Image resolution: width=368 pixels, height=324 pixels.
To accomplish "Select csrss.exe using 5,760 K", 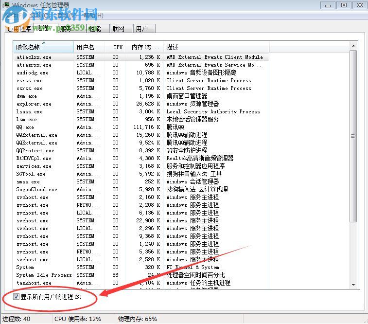I will coord(141,88).
